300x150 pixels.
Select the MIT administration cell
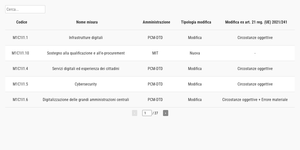(155, 53)
